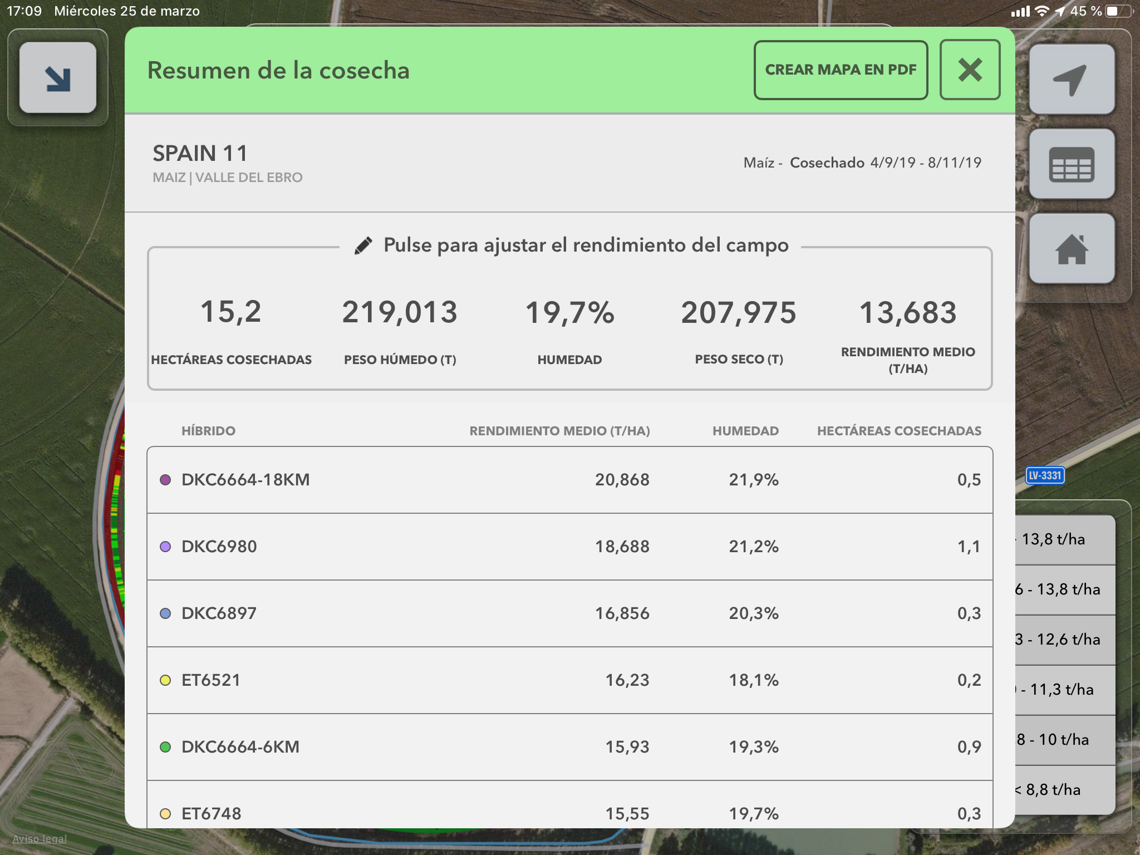Tap the orange ET6748 color dot
The width and height of the screenshot is (1140, 855).
tap(165, 814)
